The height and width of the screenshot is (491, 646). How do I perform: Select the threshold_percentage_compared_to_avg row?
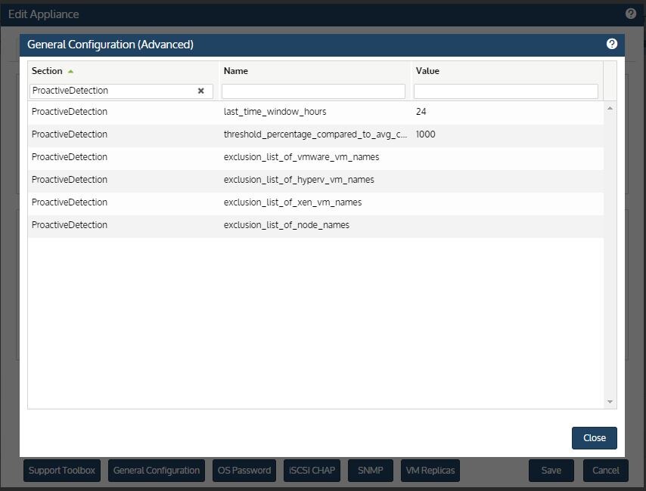tap(315, 134)
